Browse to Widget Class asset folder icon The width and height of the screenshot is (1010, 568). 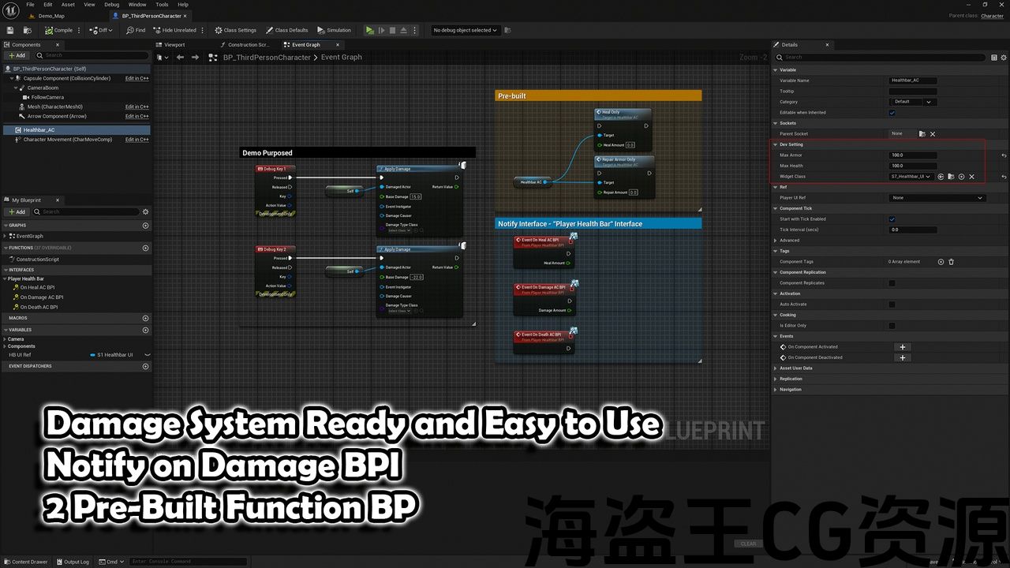click(x=951, y=177)
